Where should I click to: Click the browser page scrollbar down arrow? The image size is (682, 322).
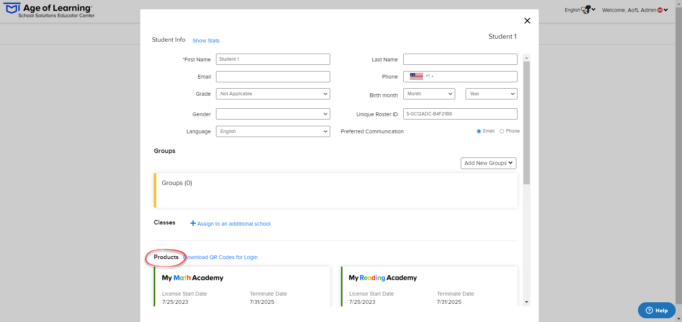679,319
